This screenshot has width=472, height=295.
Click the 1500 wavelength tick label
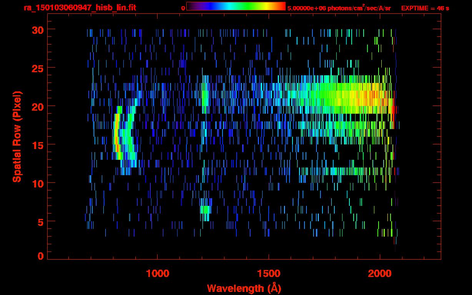click(269, 273)
